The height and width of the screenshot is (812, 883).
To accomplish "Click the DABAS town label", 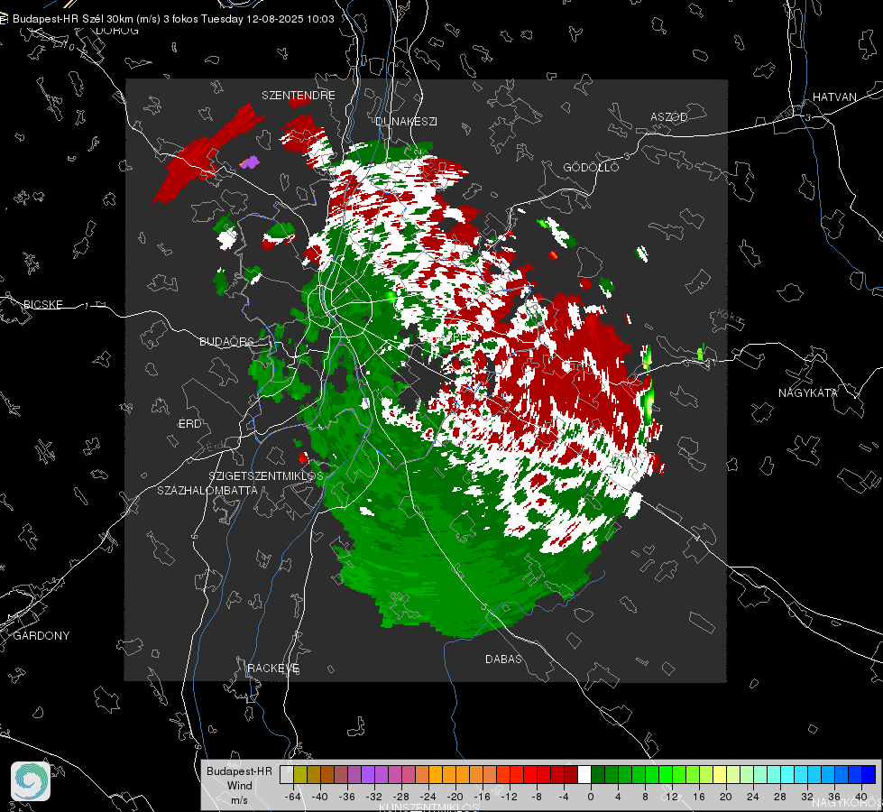I will click(x=503, y=659).
